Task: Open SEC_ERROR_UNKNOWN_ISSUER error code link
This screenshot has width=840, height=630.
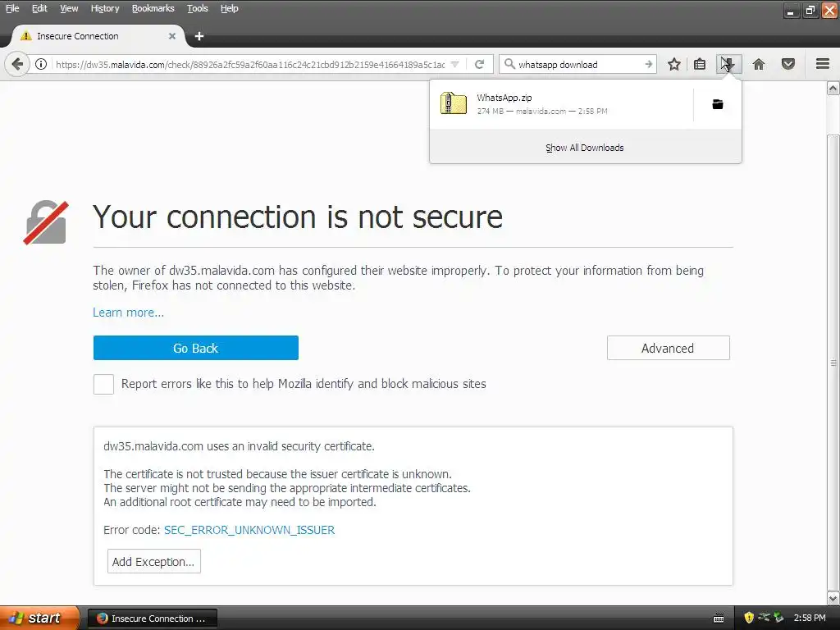Action: [x=249, y=530]
